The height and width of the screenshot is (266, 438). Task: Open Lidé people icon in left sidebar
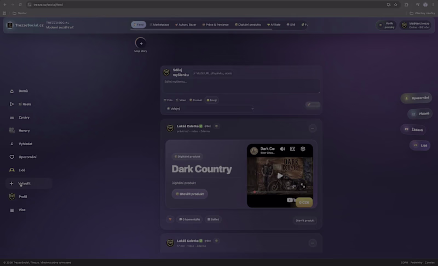coord(11,170)
